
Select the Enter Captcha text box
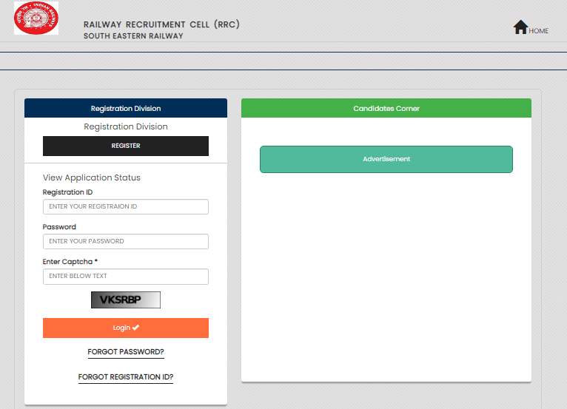click(126, 277)
